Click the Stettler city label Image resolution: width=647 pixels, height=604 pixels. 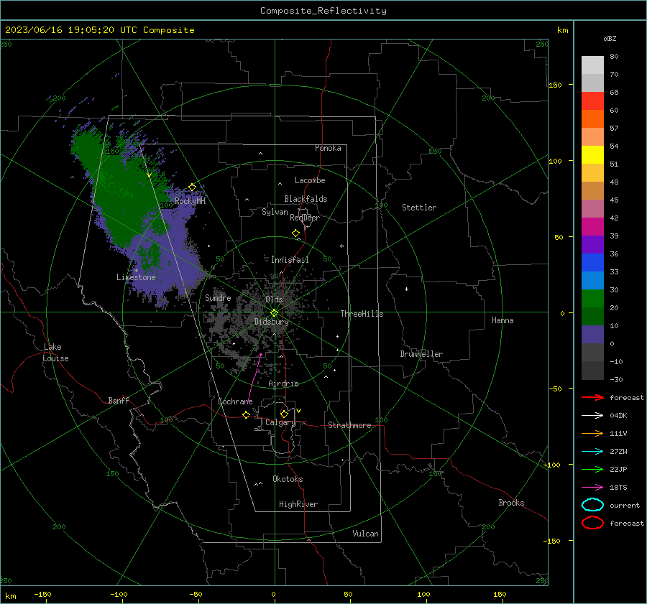(419, 208)
